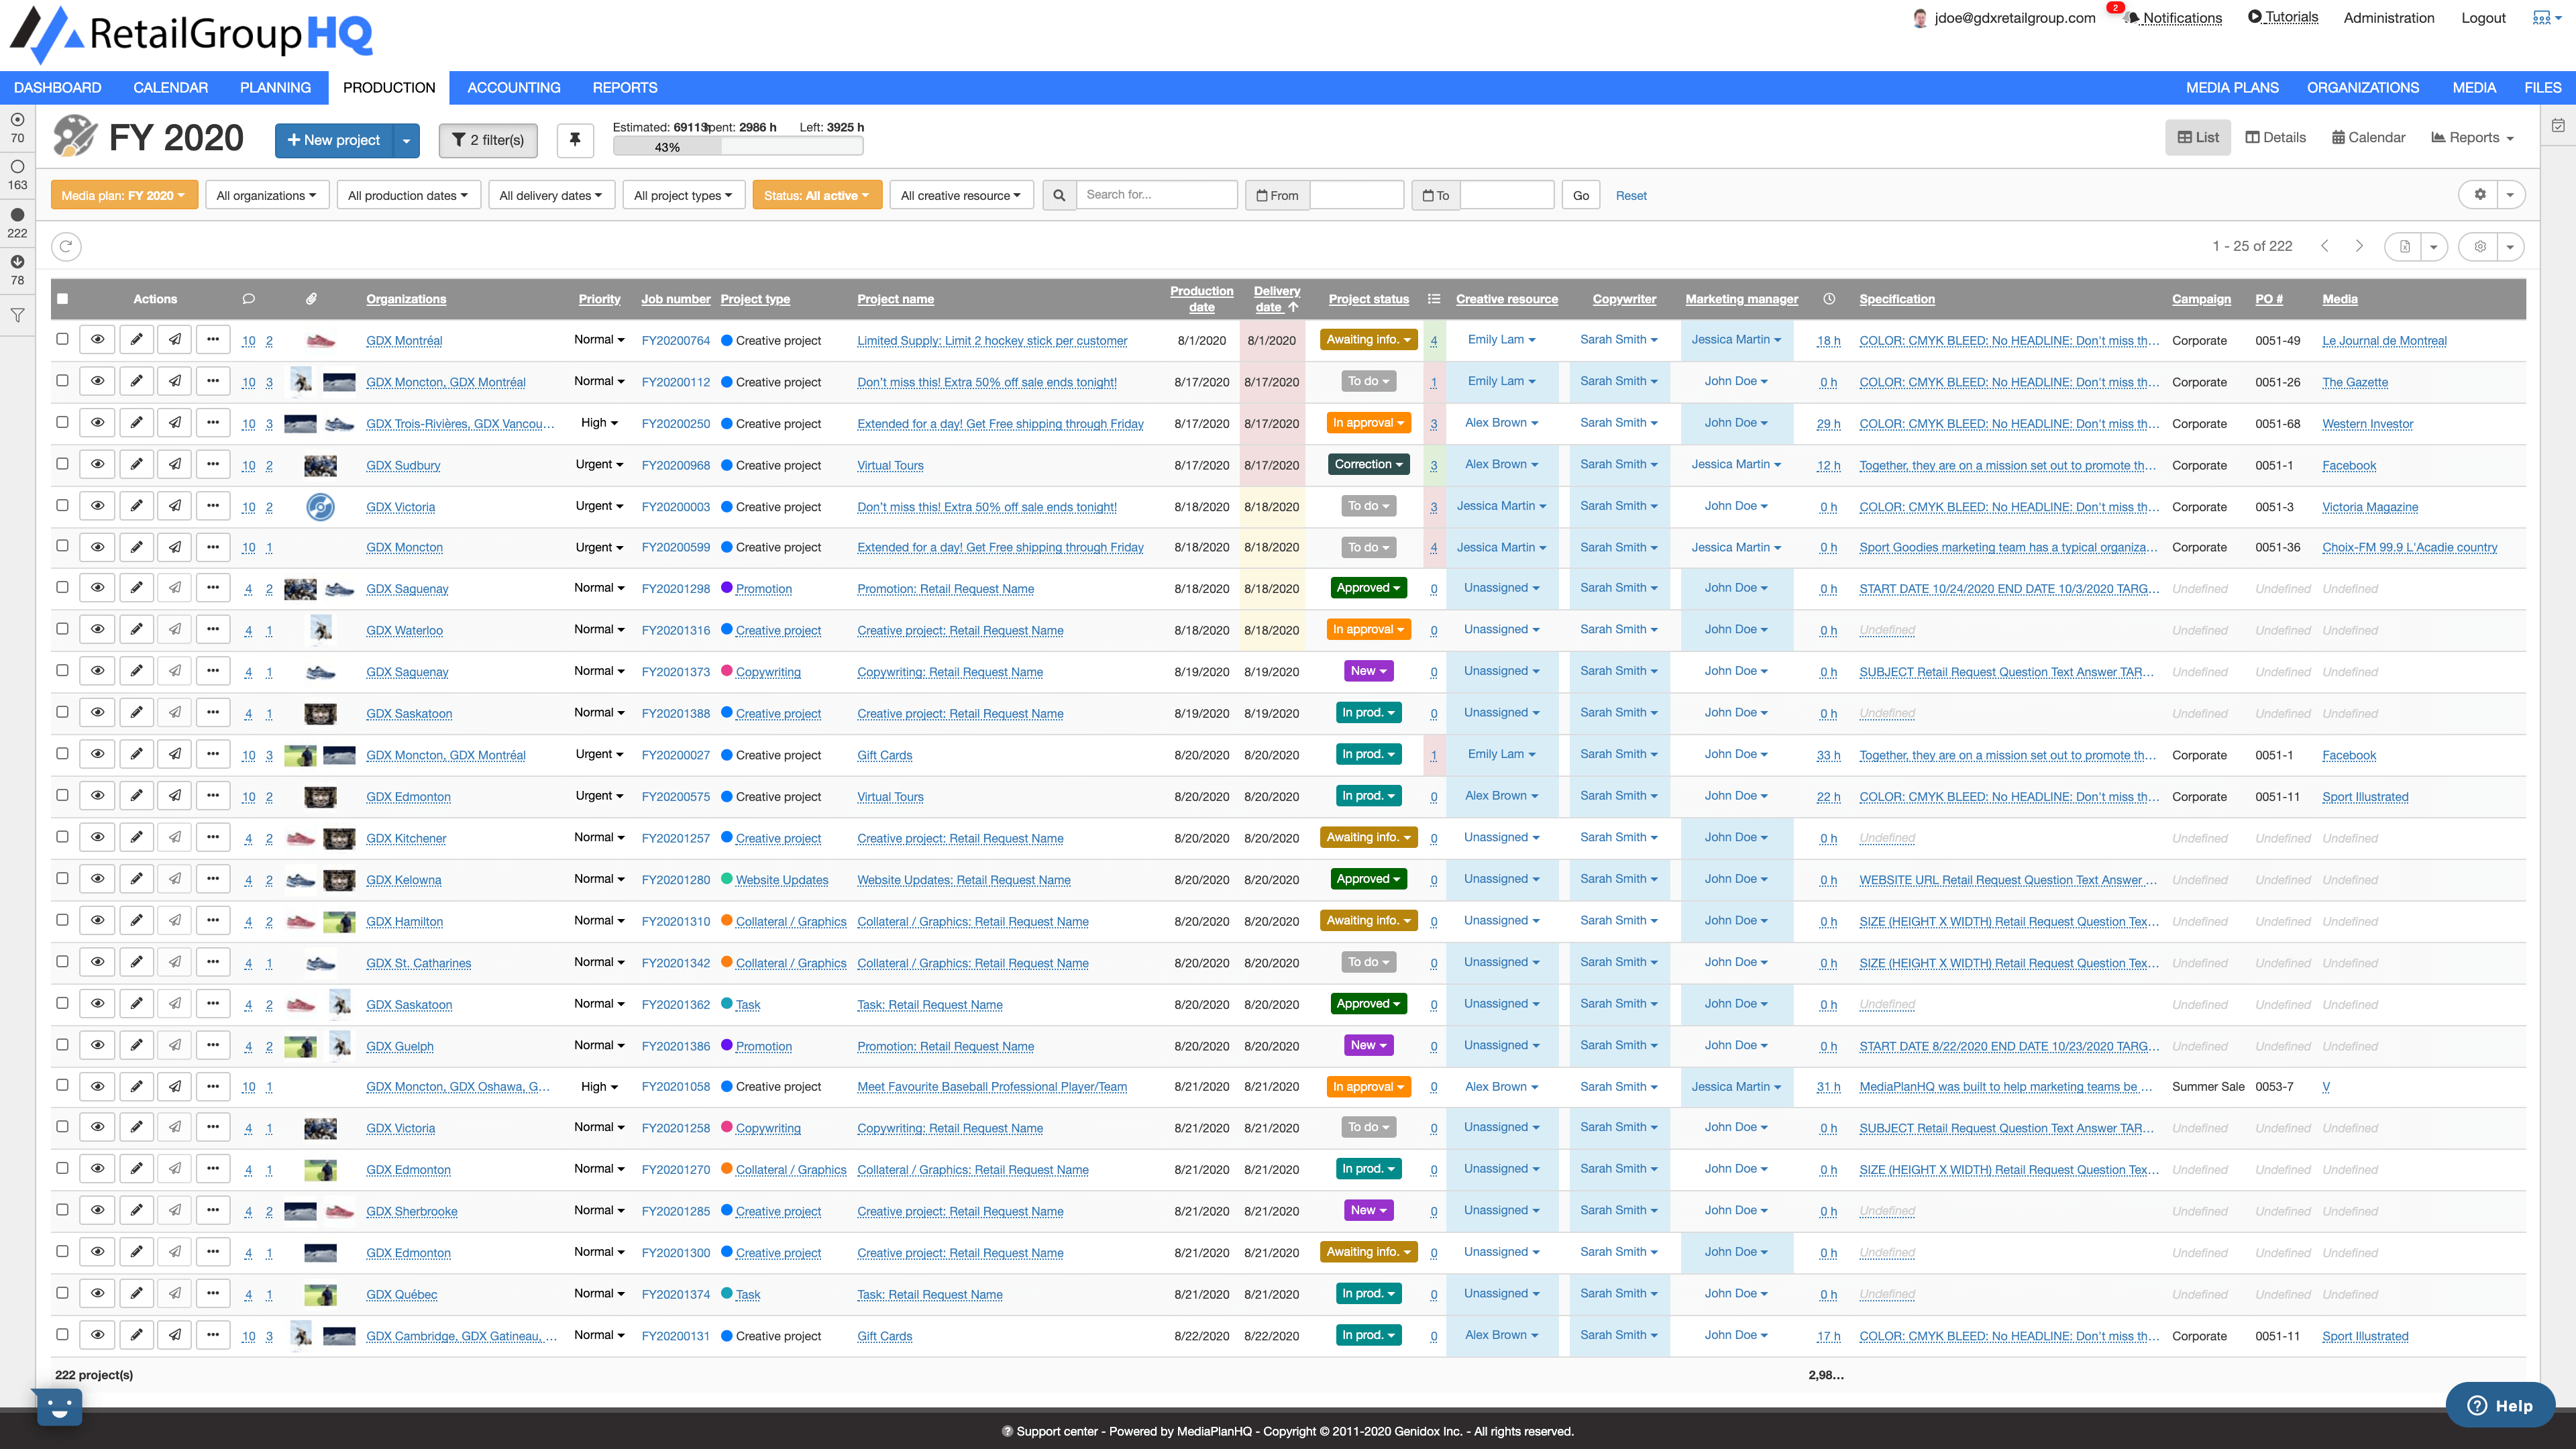
Task: Click the search magnifier icon
Action: tap(1059, 195)
